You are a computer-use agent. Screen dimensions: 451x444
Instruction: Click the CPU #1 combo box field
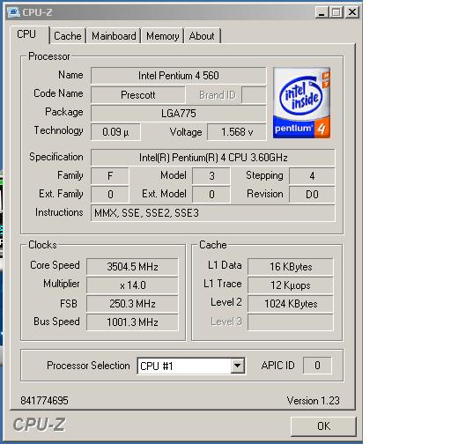click(x=191, y=366)
